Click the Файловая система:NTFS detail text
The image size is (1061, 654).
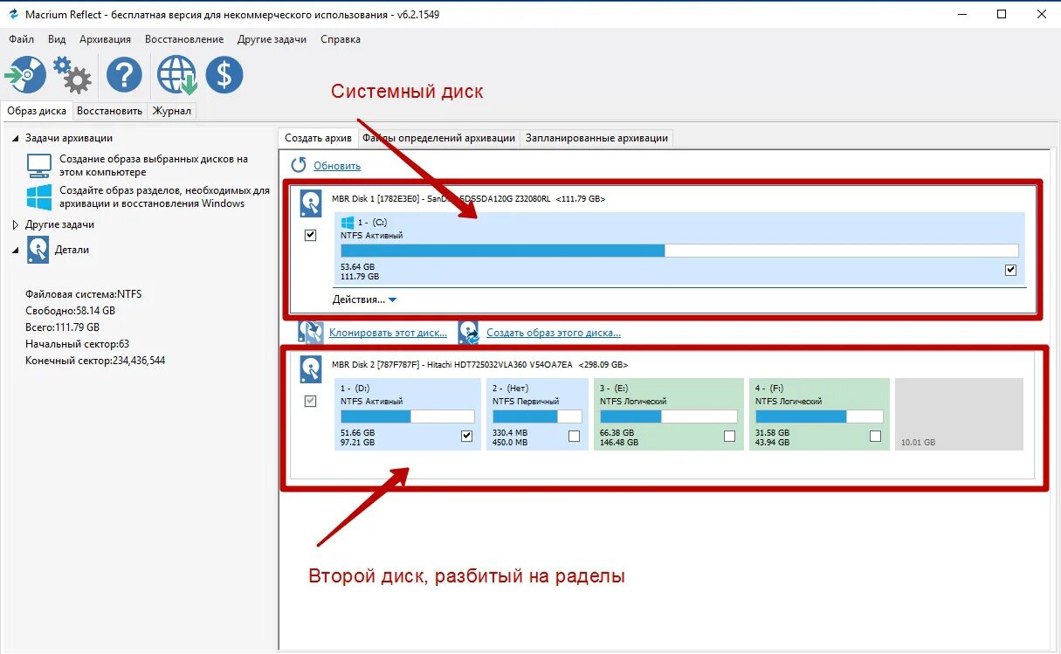(84, 294)
